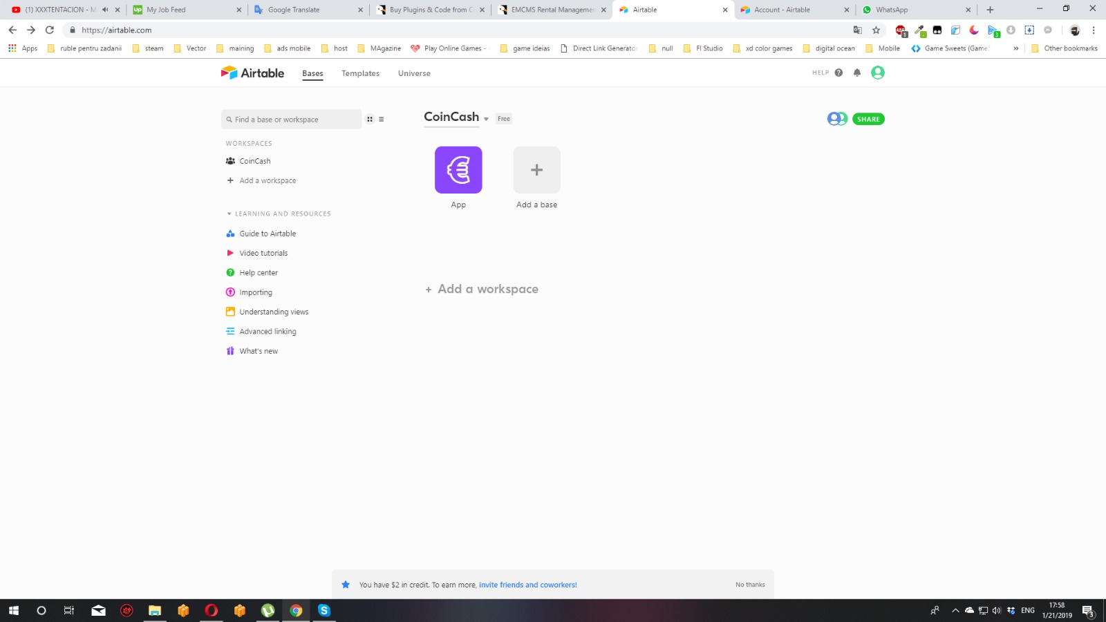
Task: Open File Explorer from the taskbar
Action: [155, 610]
